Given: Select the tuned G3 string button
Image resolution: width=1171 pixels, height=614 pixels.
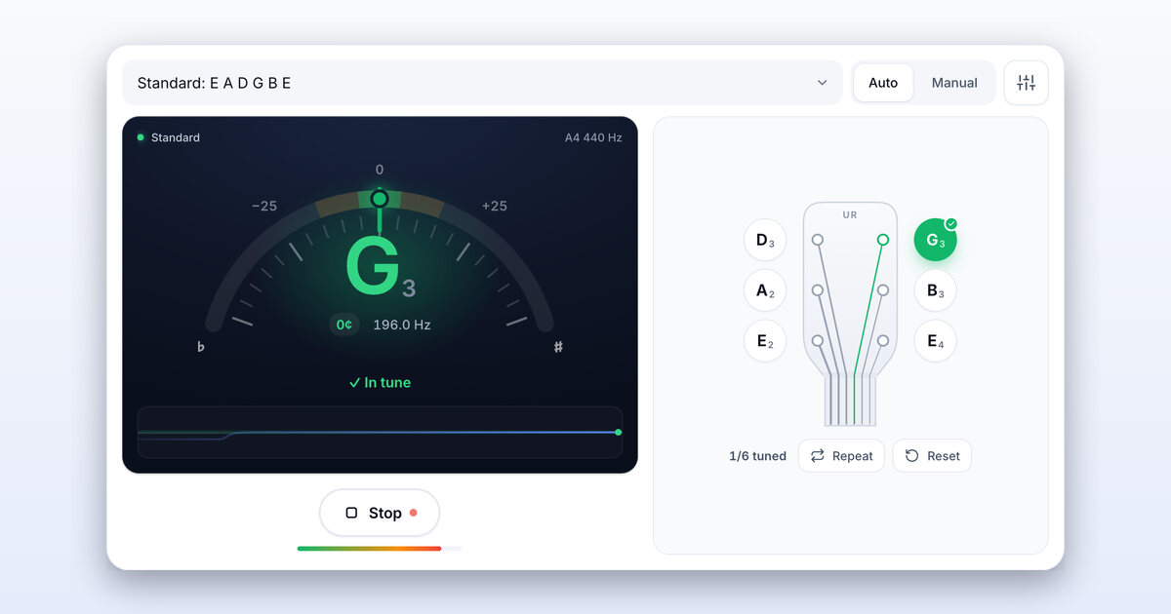Looking at the screenshot, I should (935, 240).
